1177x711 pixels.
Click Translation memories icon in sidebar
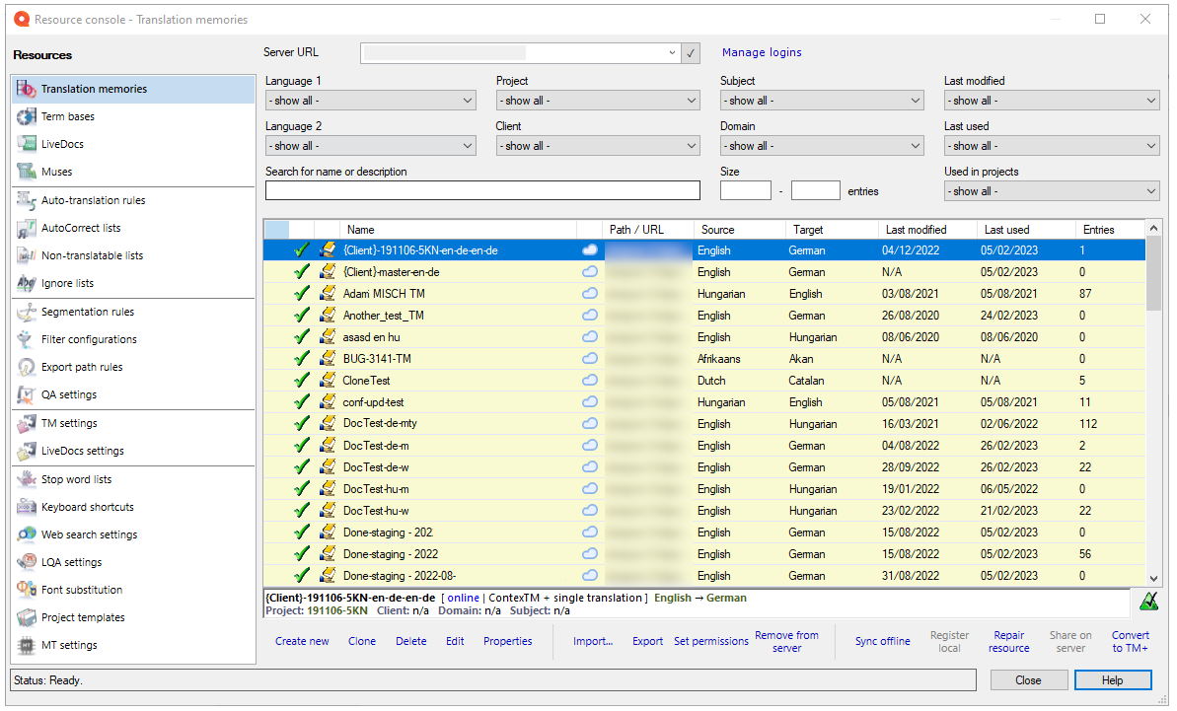coord(27,90)
